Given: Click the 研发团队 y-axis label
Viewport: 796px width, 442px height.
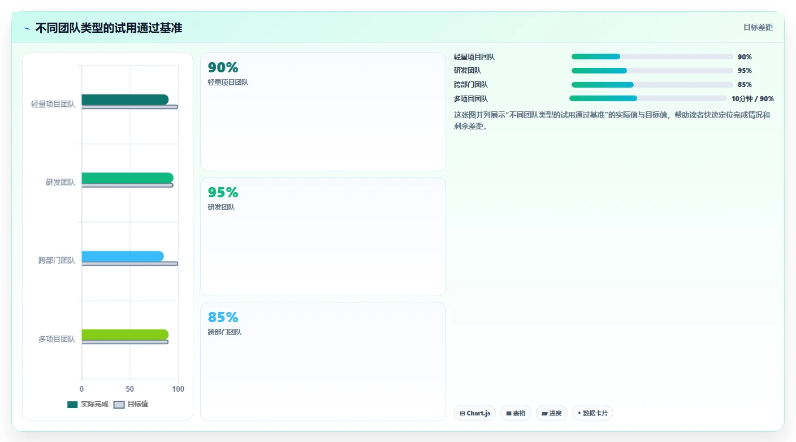Looking at the screenshot, I should (60, 183).
